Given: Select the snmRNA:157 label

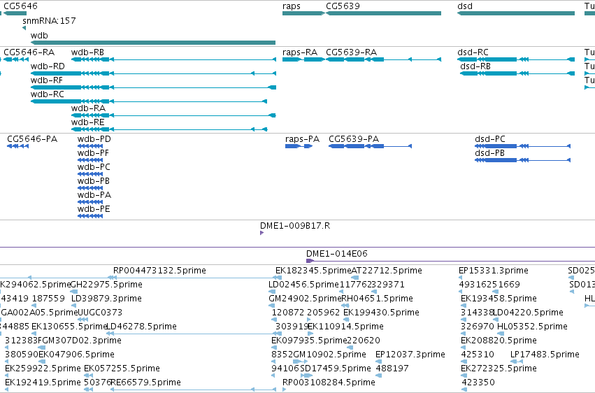Looking at the screenshot, I should click(x=49, y=20).
